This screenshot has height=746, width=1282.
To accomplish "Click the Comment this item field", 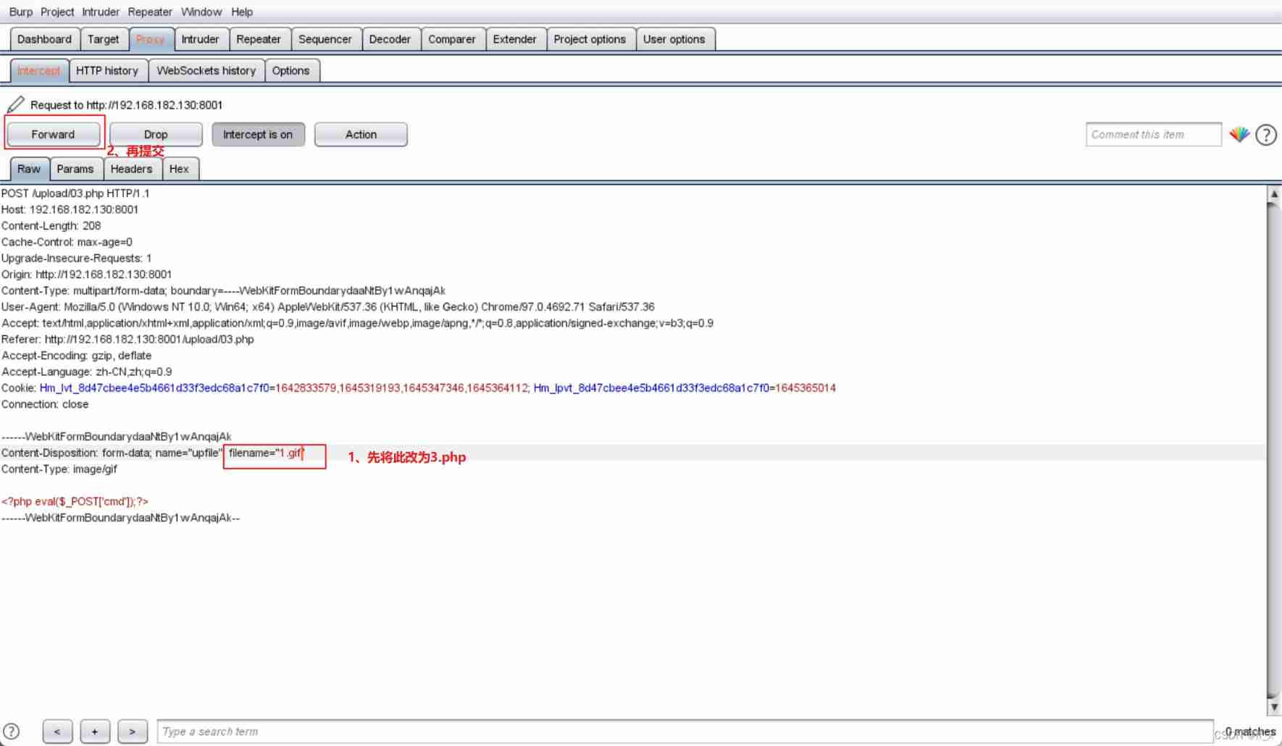I will point(1153,135).
